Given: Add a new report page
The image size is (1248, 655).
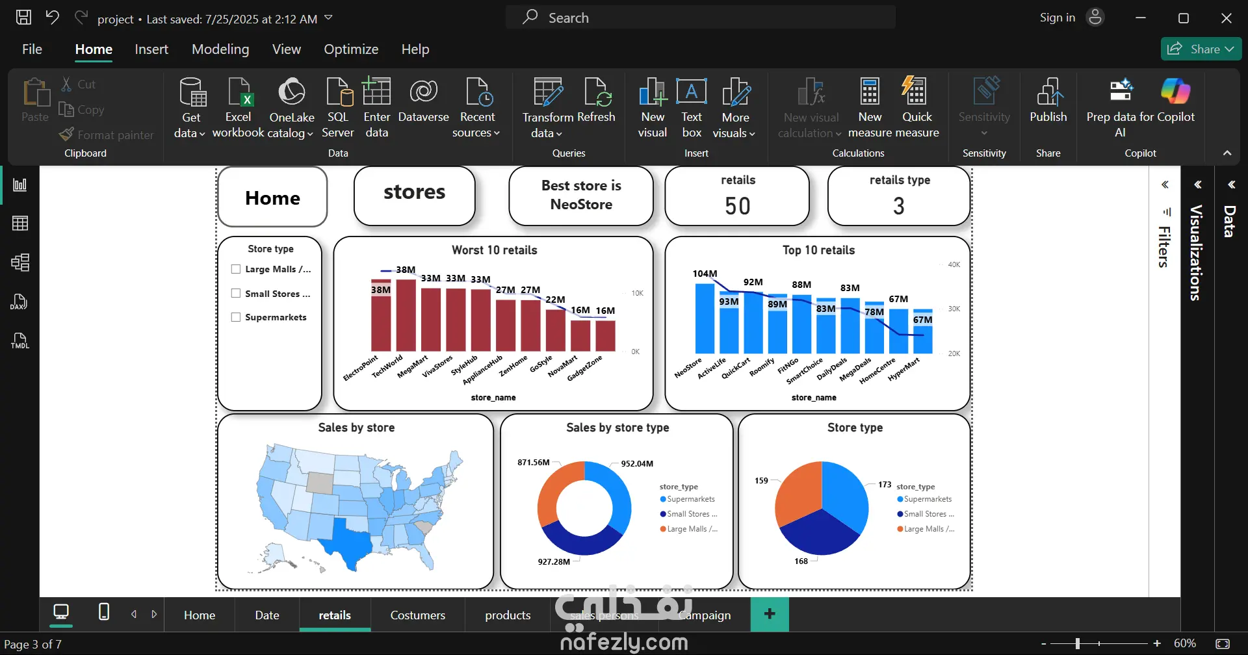Looking at the screenshot, I should coord(770,614).
